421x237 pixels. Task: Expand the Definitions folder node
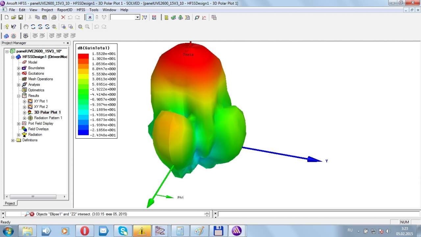(13, 140)
